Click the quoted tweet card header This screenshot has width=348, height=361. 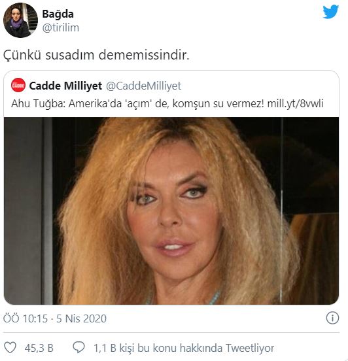[x=171, y=86]
